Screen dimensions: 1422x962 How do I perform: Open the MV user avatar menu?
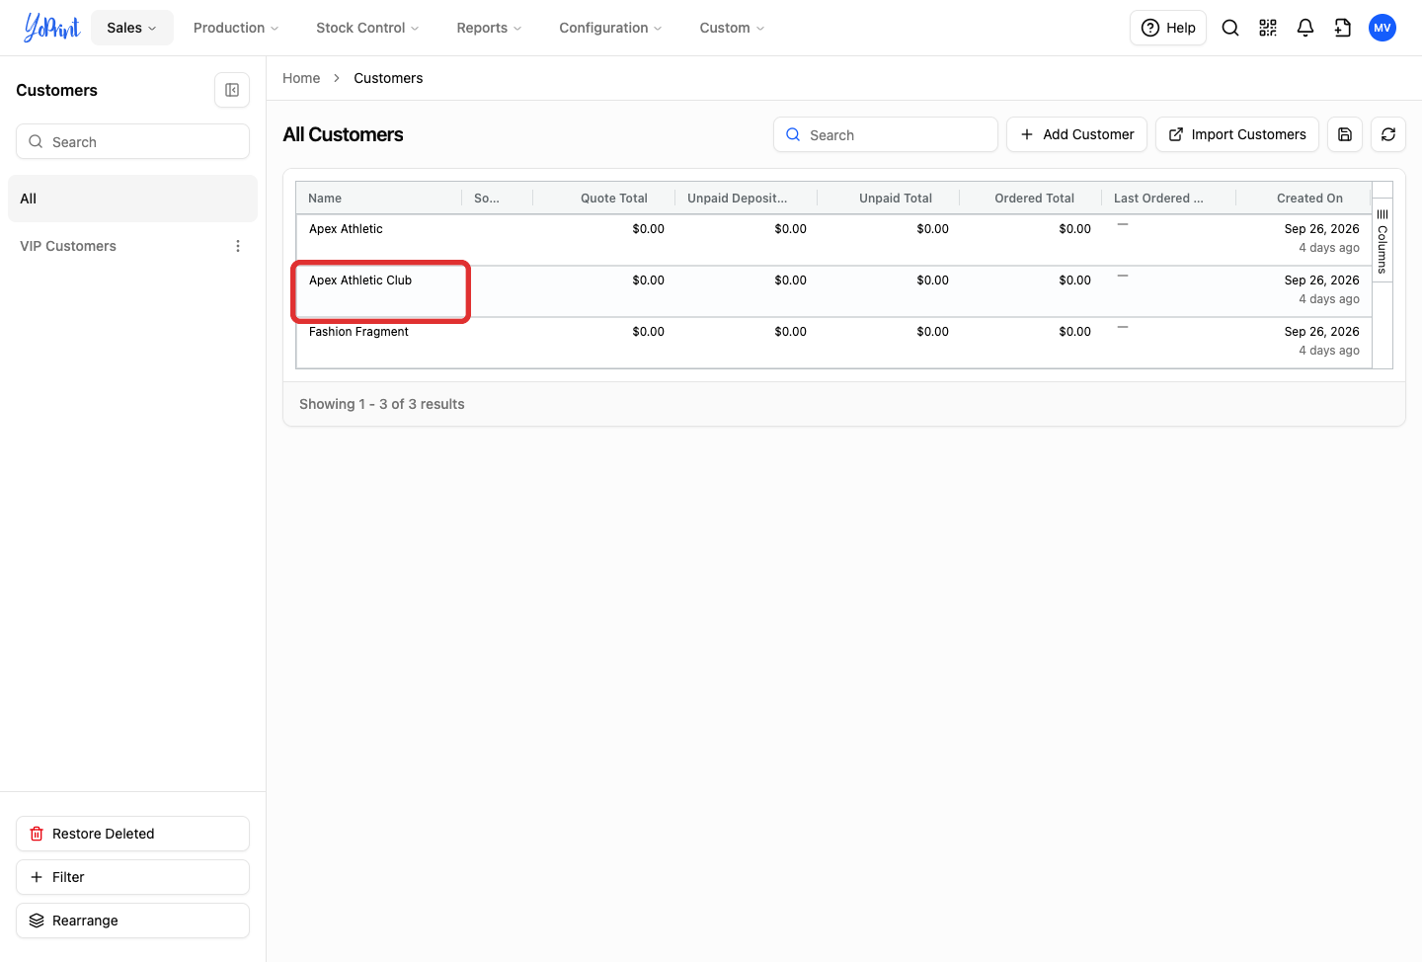[1382, 28]
